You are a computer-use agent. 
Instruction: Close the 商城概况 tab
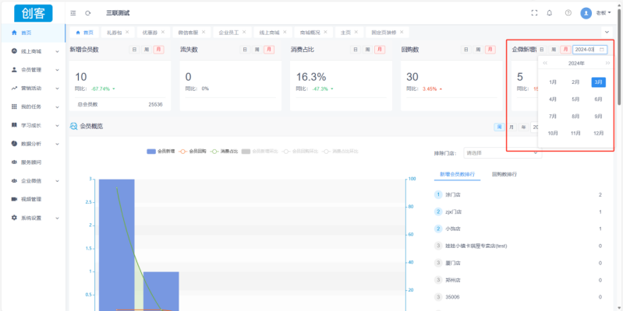(x=325, y=32)
